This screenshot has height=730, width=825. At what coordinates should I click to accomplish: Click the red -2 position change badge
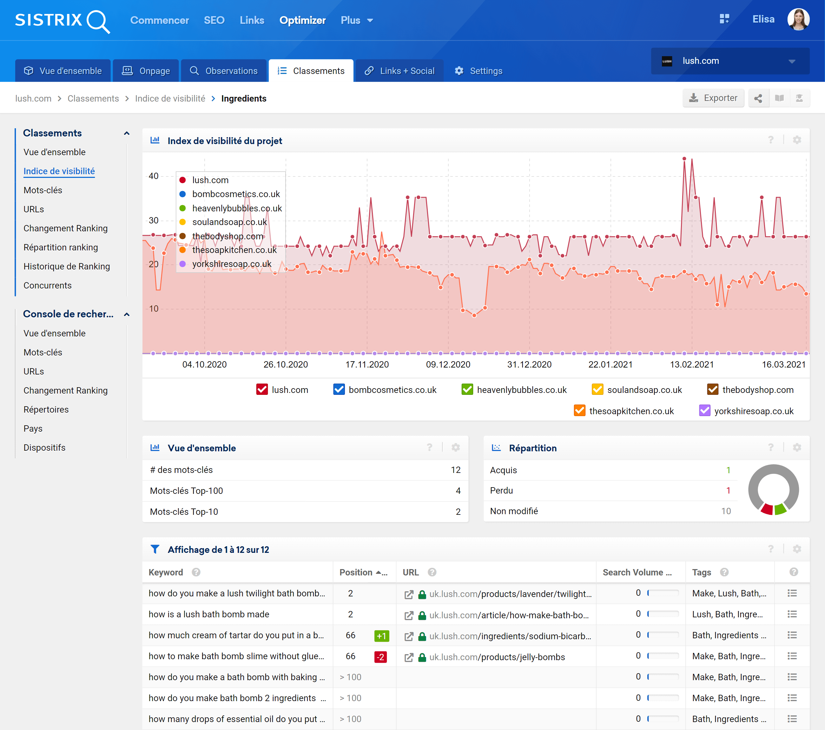(380, 657)
